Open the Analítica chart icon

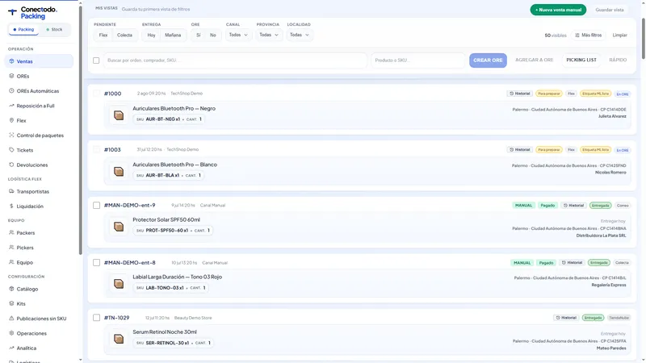coord(11,348)
